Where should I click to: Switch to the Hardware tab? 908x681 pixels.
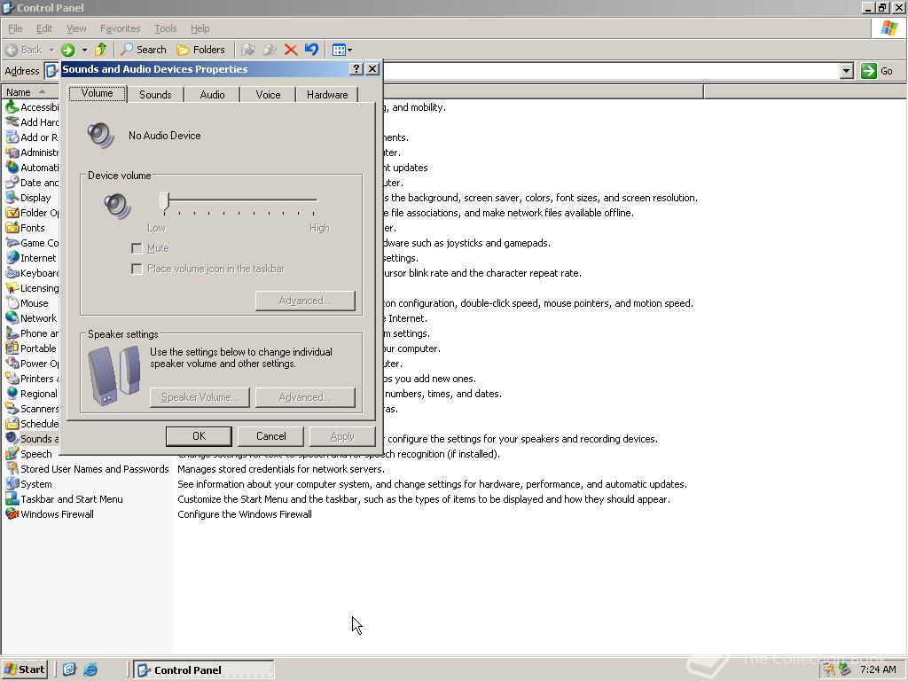pos(327,94)
